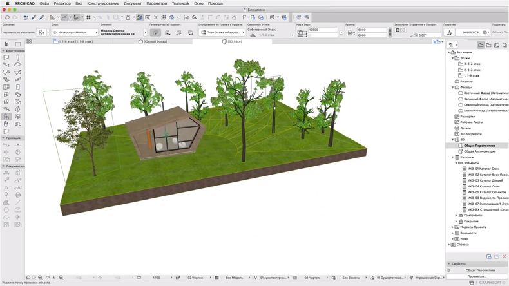Viewport: 509px width, 286px height.
Task: Toggle the mirror element checkbox icon
Action: tap(398, 30)
